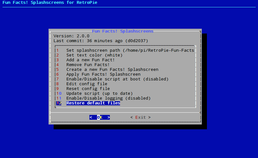Select menu item 1 Set splashscreen path

click(x=125, y=50)
